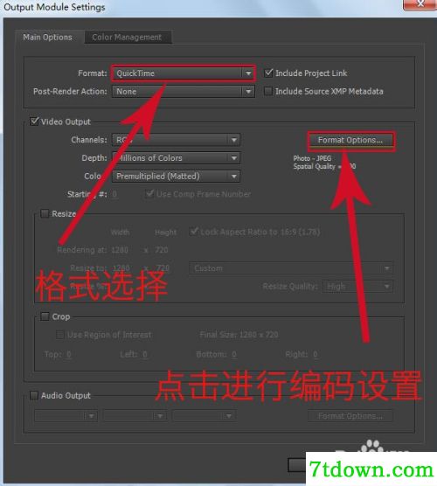Click the crop Left value
Image resolution: width=437 pixels, height=486 pixels.
pyautogui.click(x=145, y=354)
